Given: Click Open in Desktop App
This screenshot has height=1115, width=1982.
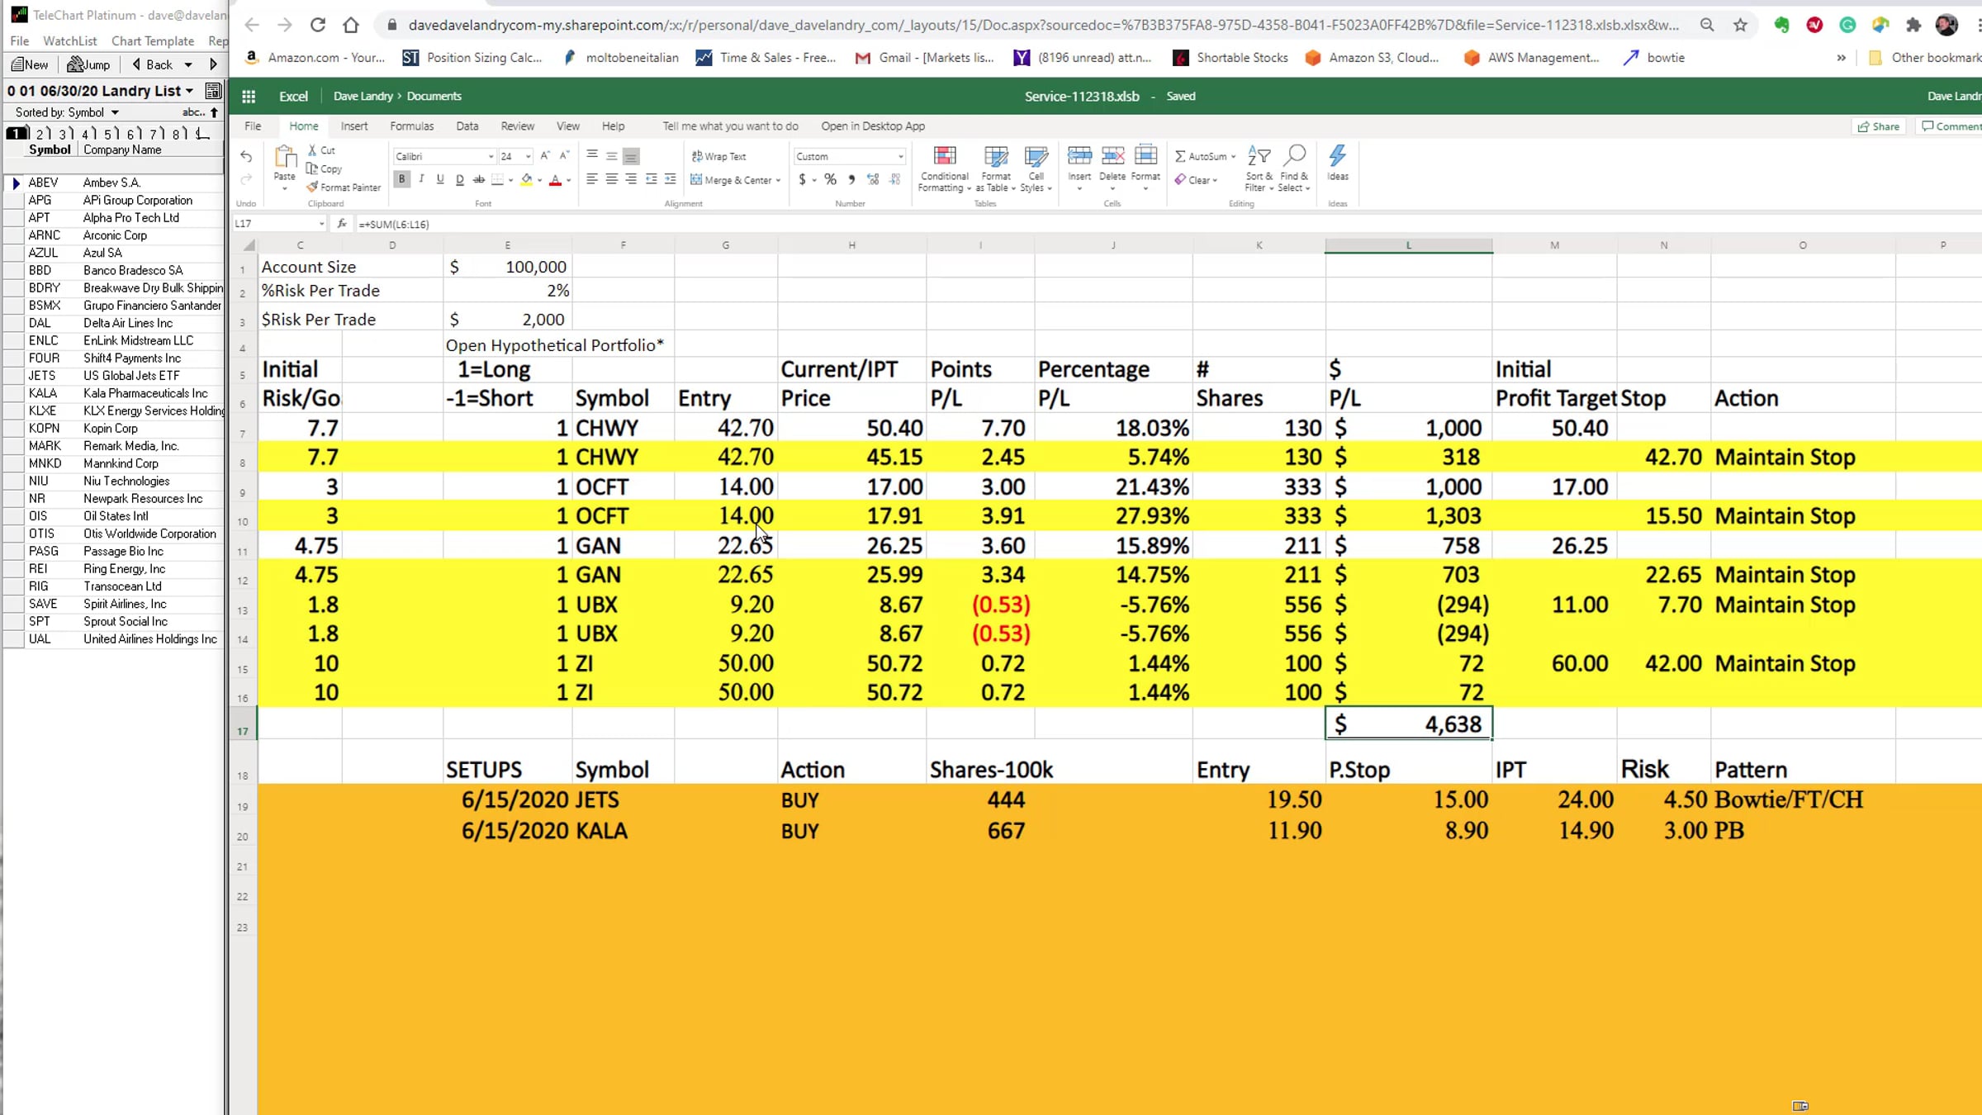Looking at the screenshot, I should [x=873, y=126].
